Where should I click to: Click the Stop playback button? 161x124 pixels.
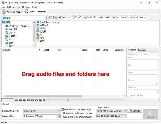point(36,100)
